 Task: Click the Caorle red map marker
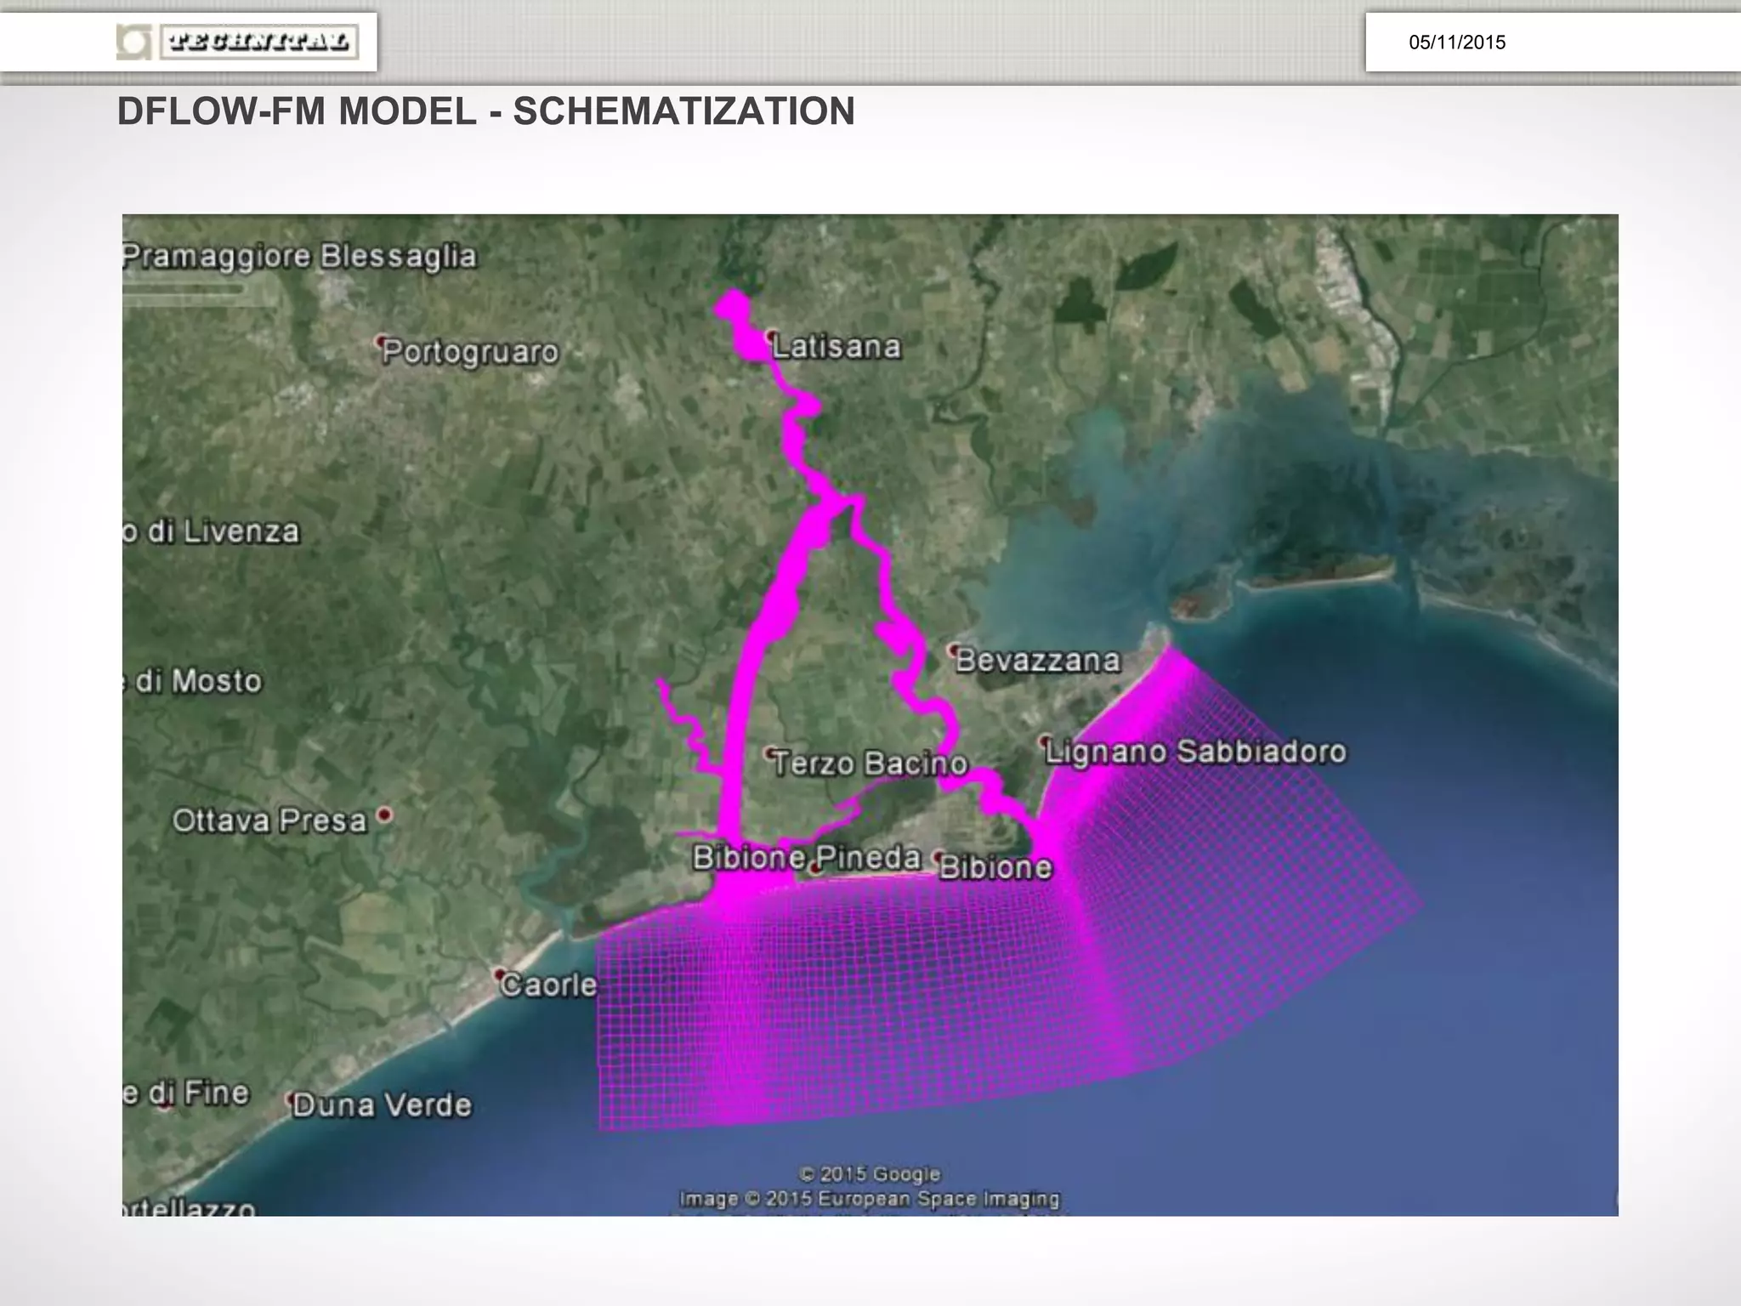(501, 974)
